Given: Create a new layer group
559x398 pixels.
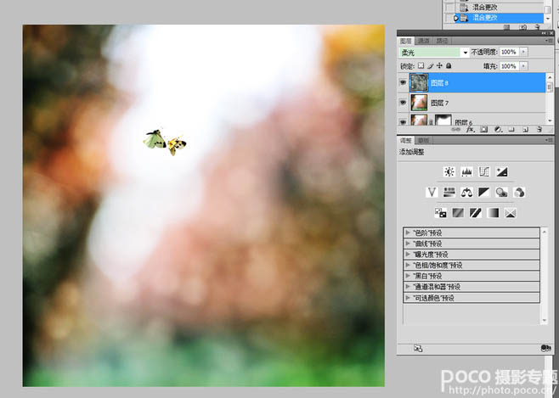Looking at the screenshot, I should point(511,130).
